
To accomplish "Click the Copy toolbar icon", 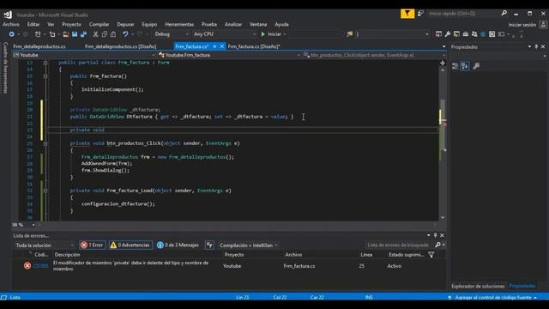I will point(105,34).
